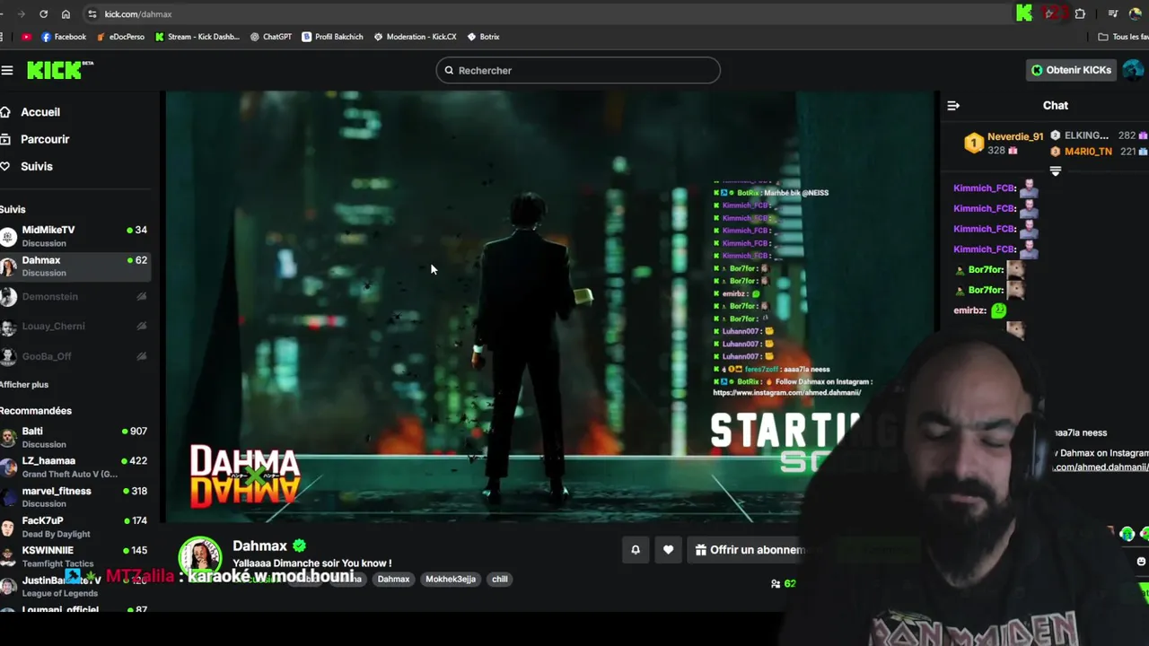Toggle the heart follow button
Image resolution: width=1149 pixels, height=646 pixels.
pos(668,550)
